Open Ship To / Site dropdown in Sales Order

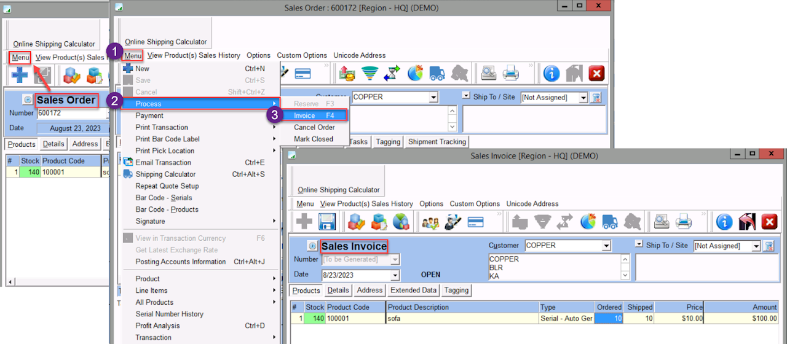pos(583,98)
